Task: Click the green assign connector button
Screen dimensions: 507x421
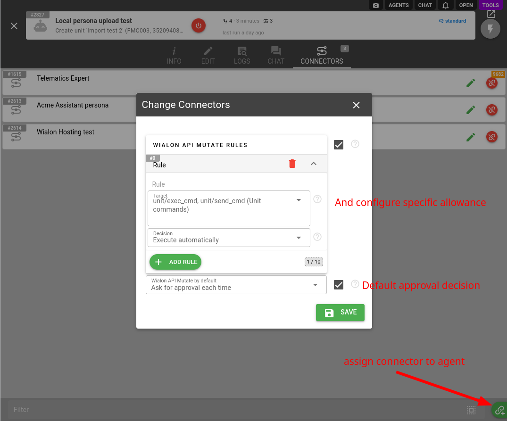Action: click(499, 410)
